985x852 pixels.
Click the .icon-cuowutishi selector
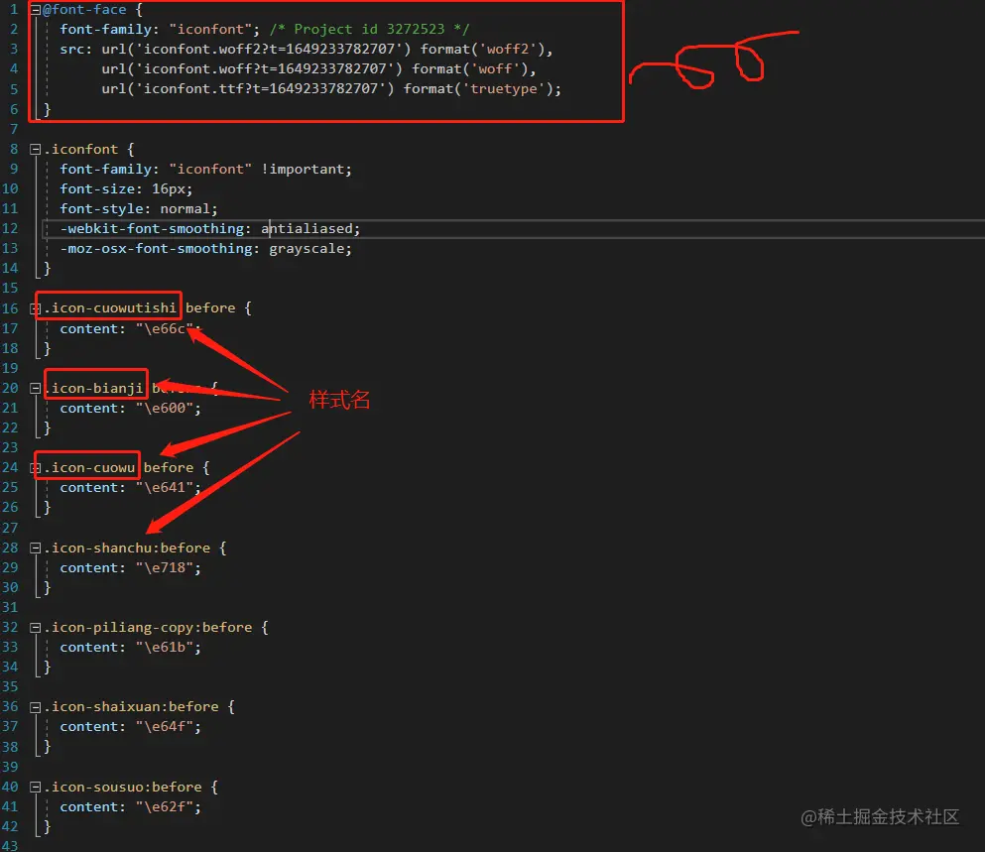110,307
